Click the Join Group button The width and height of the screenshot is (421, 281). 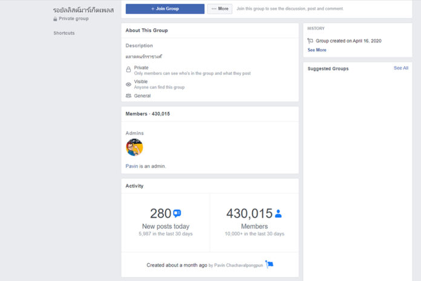coord(165,9)
